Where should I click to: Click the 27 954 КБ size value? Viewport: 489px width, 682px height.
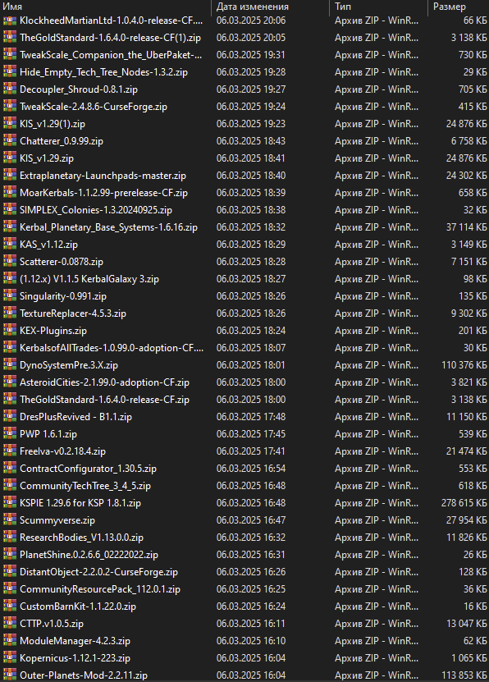coord(466,520)
